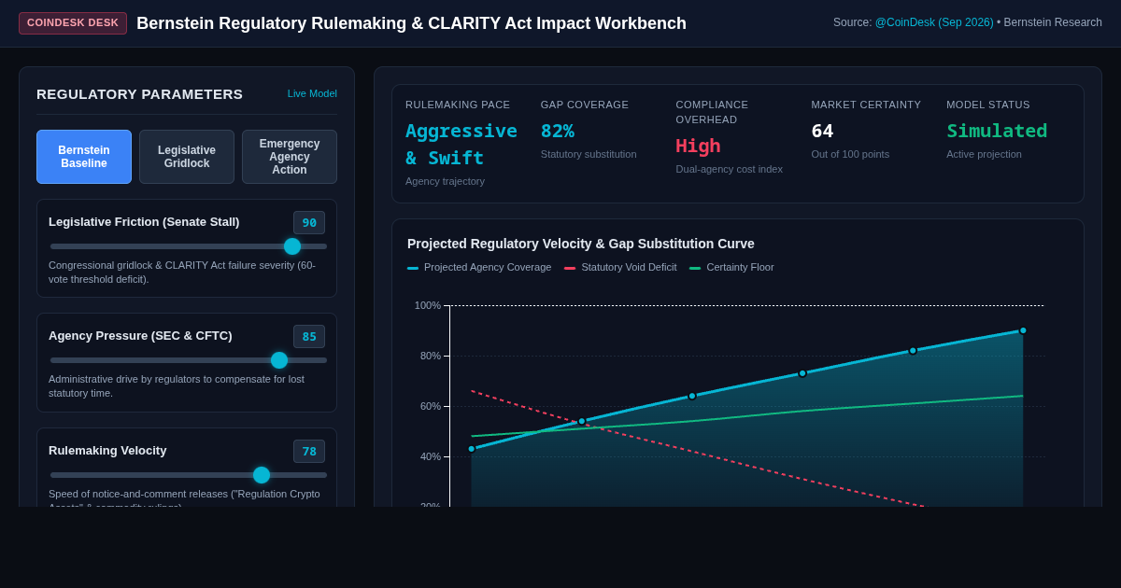Click the first data point on coverage curve
This screenshot has height=588, width=1121.
[x=472, y=449]
